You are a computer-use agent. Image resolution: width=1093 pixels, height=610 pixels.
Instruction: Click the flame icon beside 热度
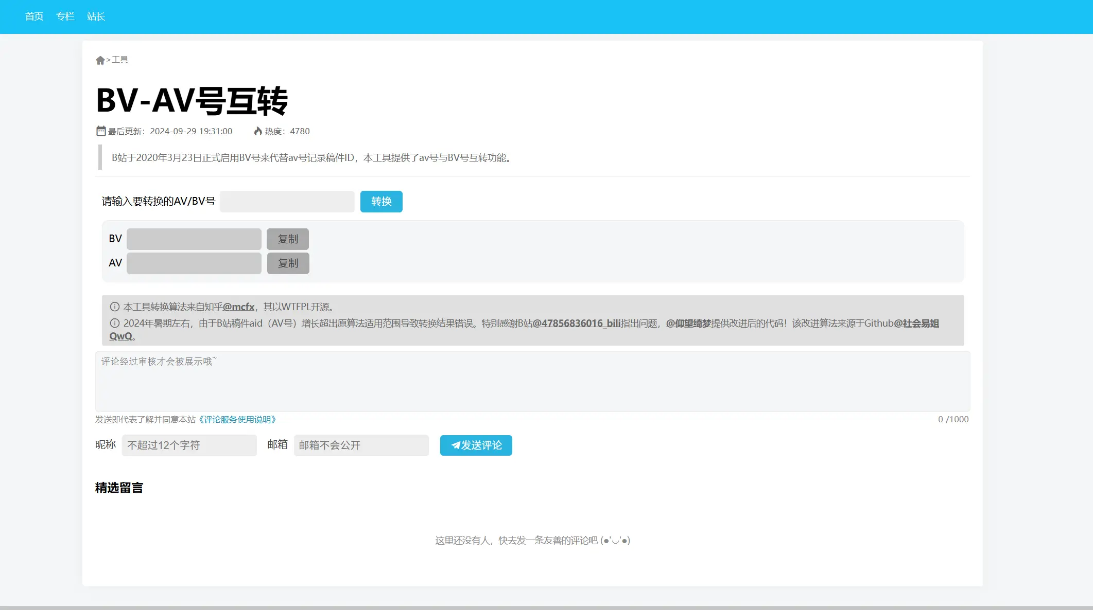[258, 131]
